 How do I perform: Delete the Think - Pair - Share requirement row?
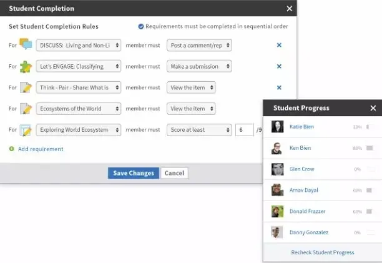279,87
